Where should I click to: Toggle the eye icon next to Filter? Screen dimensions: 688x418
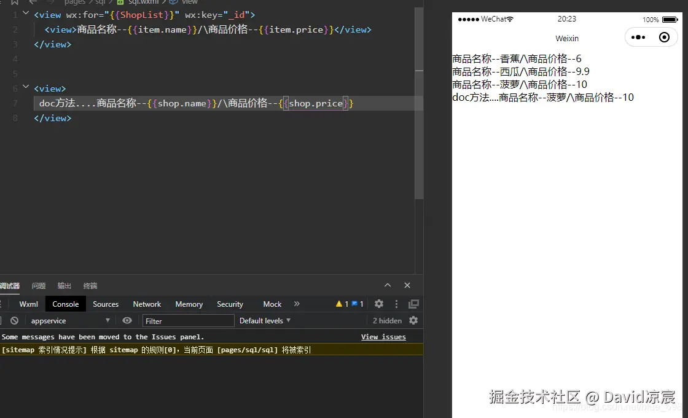(x=127, y=320)
